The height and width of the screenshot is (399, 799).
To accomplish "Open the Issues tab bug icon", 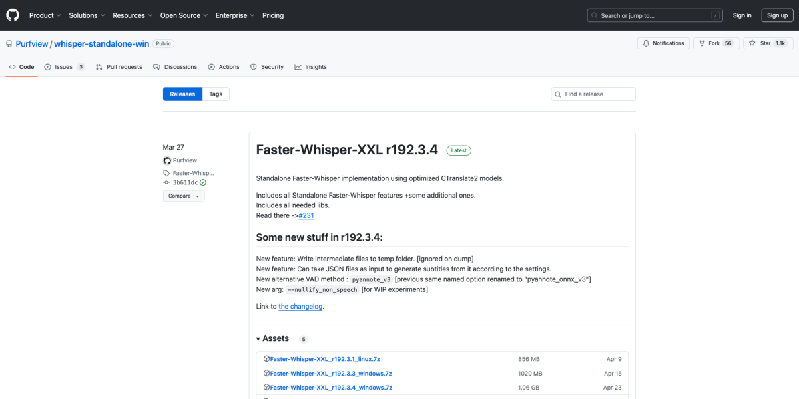I will click(x=46, y=66).
